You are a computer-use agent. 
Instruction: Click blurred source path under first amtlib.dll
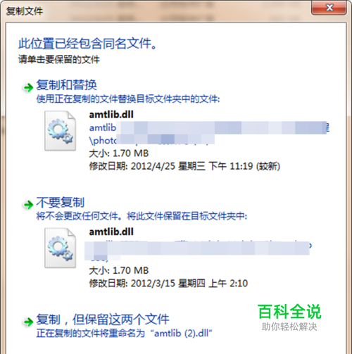pos(209,134)
